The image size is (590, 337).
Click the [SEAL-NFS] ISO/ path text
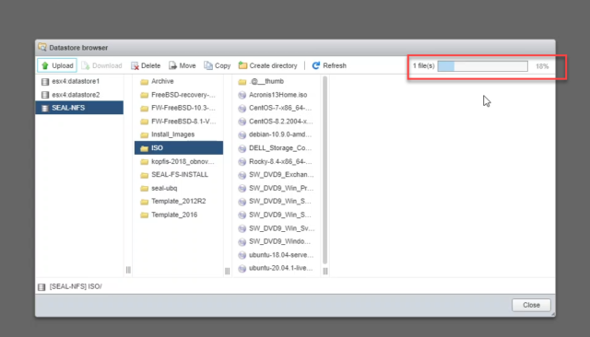tap(76, 286)
